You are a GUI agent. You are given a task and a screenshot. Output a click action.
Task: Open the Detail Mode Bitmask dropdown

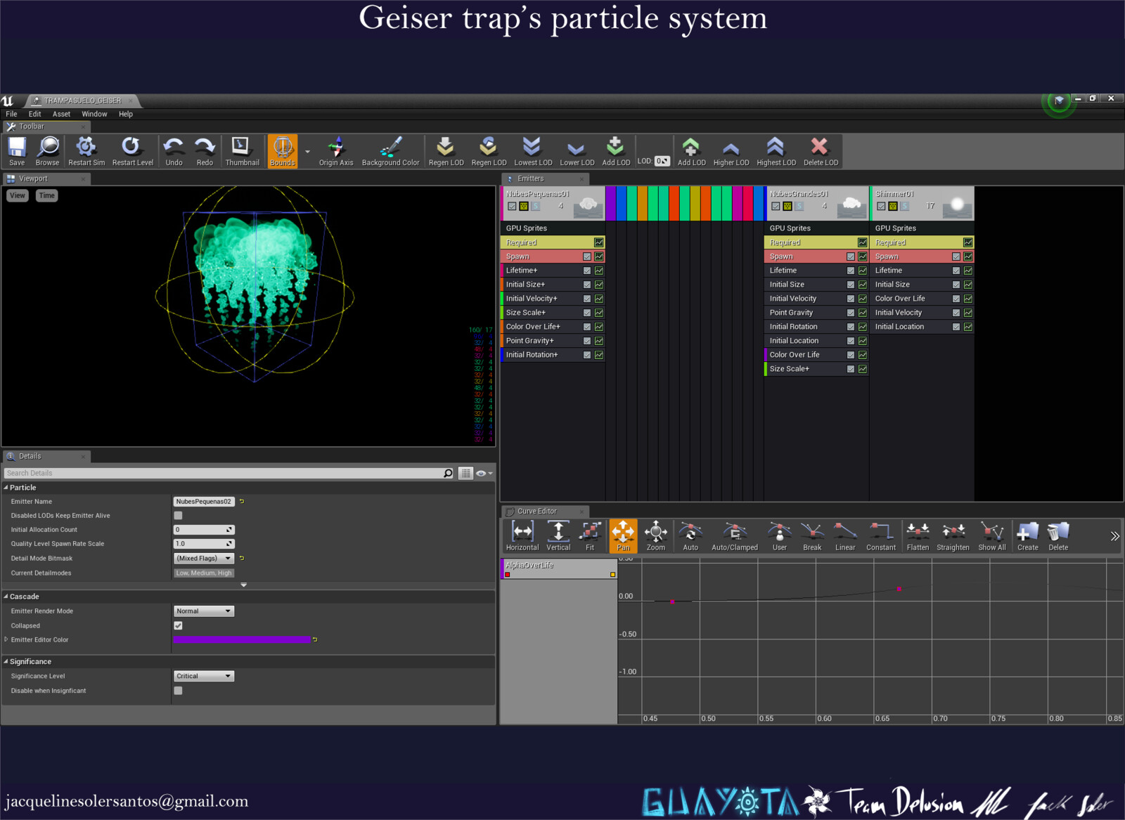(203, 558)
